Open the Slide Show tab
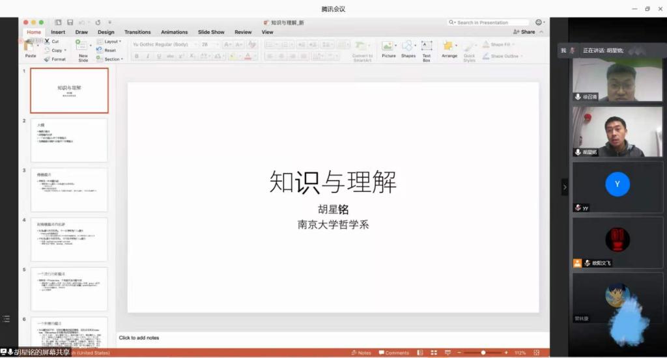 tap(211, 32)
